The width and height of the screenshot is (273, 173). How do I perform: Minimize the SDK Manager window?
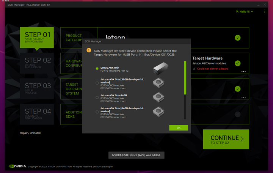tap(258, 5)
